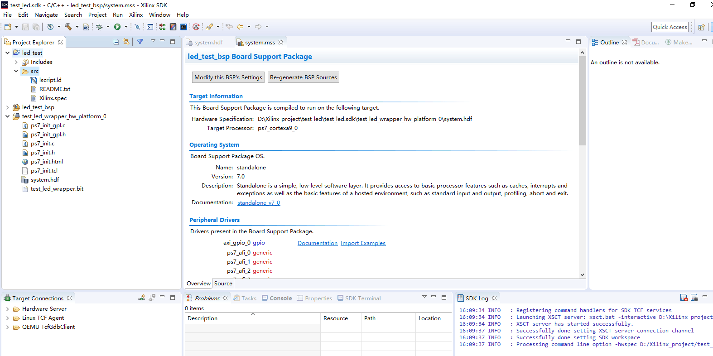This screenshot has width=713, height=356.
Task: Expand QEMU TcfGdbClient node
Action: [7, 327]
